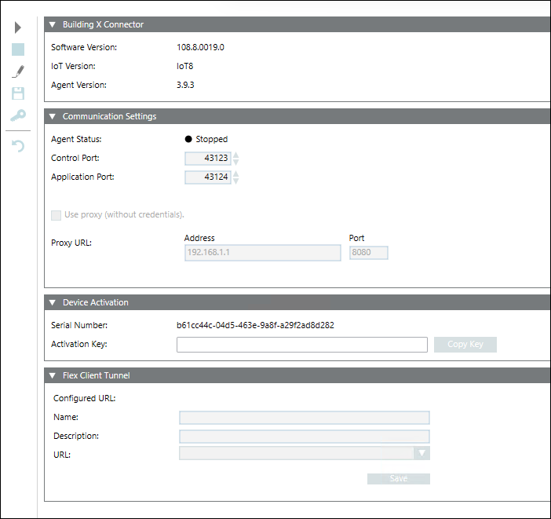
Task: Collapse the Communication Settings section
Action: click(53, 117)
